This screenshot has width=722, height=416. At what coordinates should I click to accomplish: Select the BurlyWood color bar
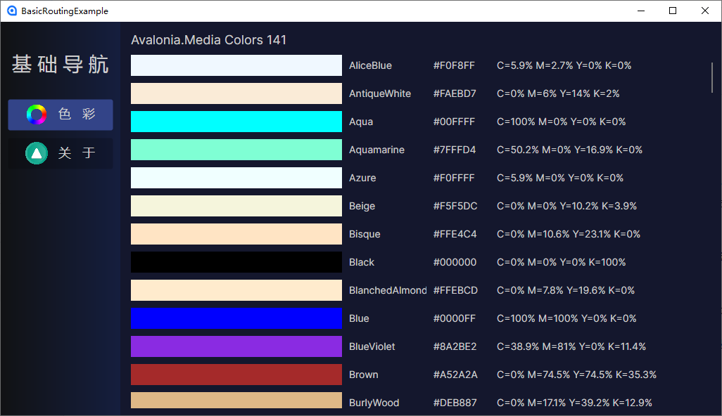point(236,401)
